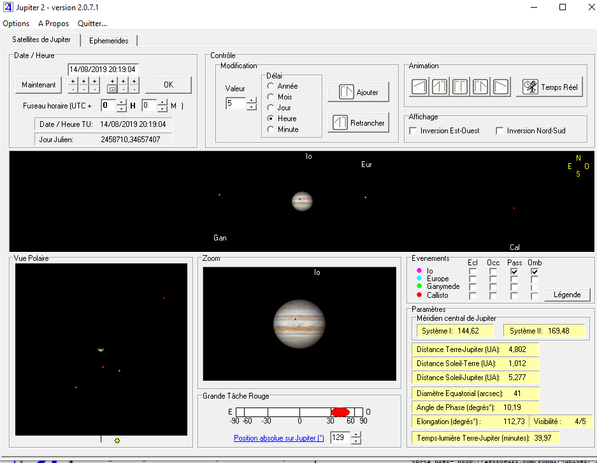Open the Position absolue sur Jupiter link
The height and width of the screenshot is (463, 597).
click(278, 438)
